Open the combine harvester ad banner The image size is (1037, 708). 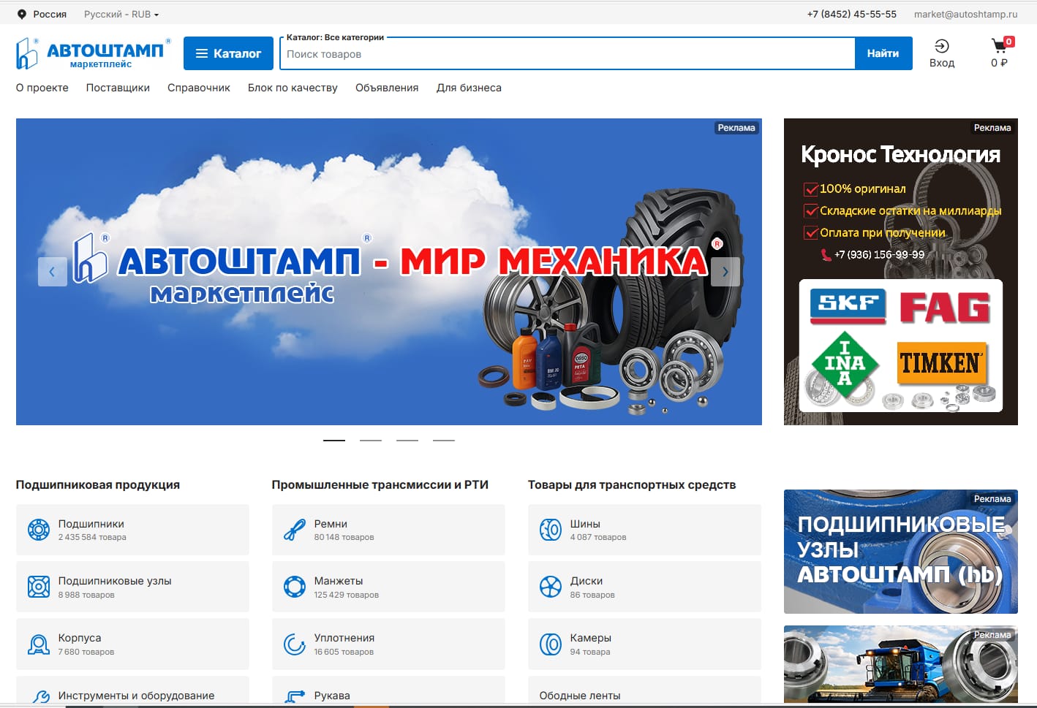[901, 664]
